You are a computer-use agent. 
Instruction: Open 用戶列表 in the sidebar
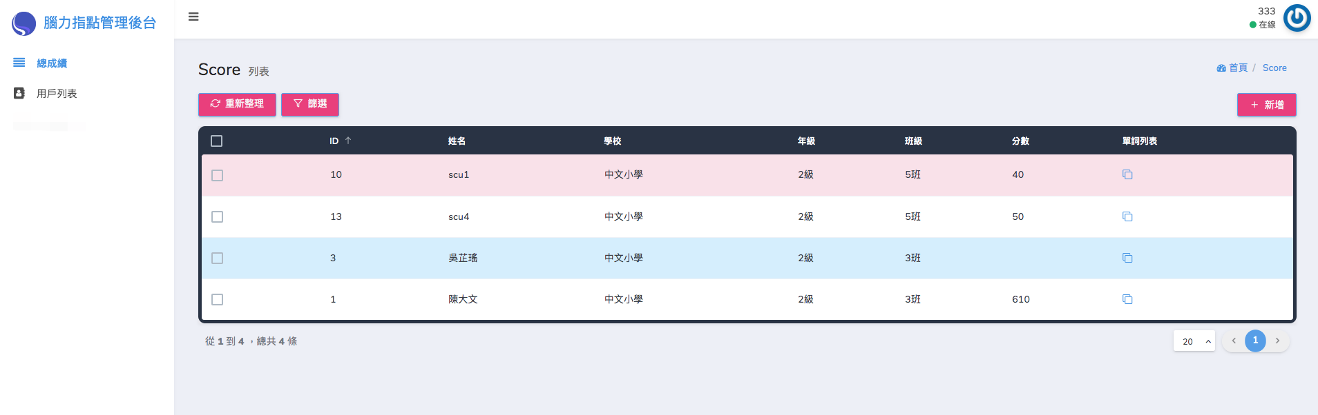(57, 94)
